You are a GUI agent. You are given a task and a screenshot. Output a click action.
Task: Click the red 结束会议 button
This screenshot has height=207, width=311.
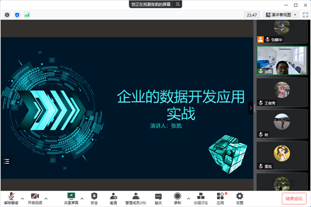[x=294, y=199]
